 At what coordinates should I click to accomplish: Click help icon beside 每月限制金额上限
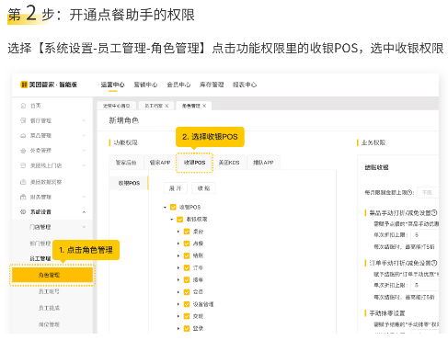(410, 192)
